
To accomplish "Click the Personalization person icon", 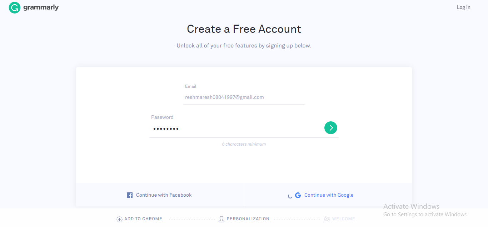I will [221, 219].
